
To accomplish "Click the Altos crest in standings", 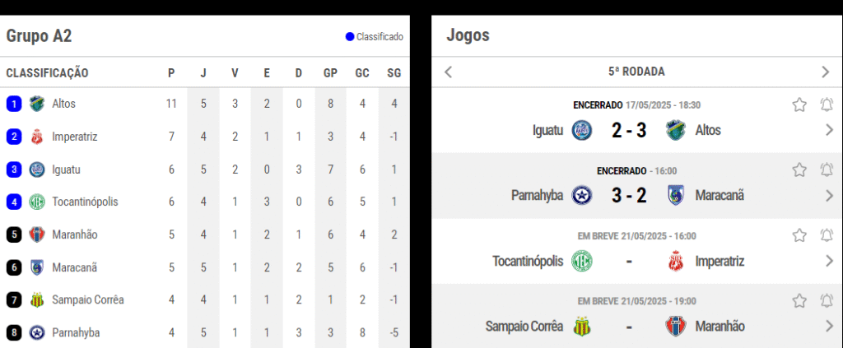I will coord(37,104).
